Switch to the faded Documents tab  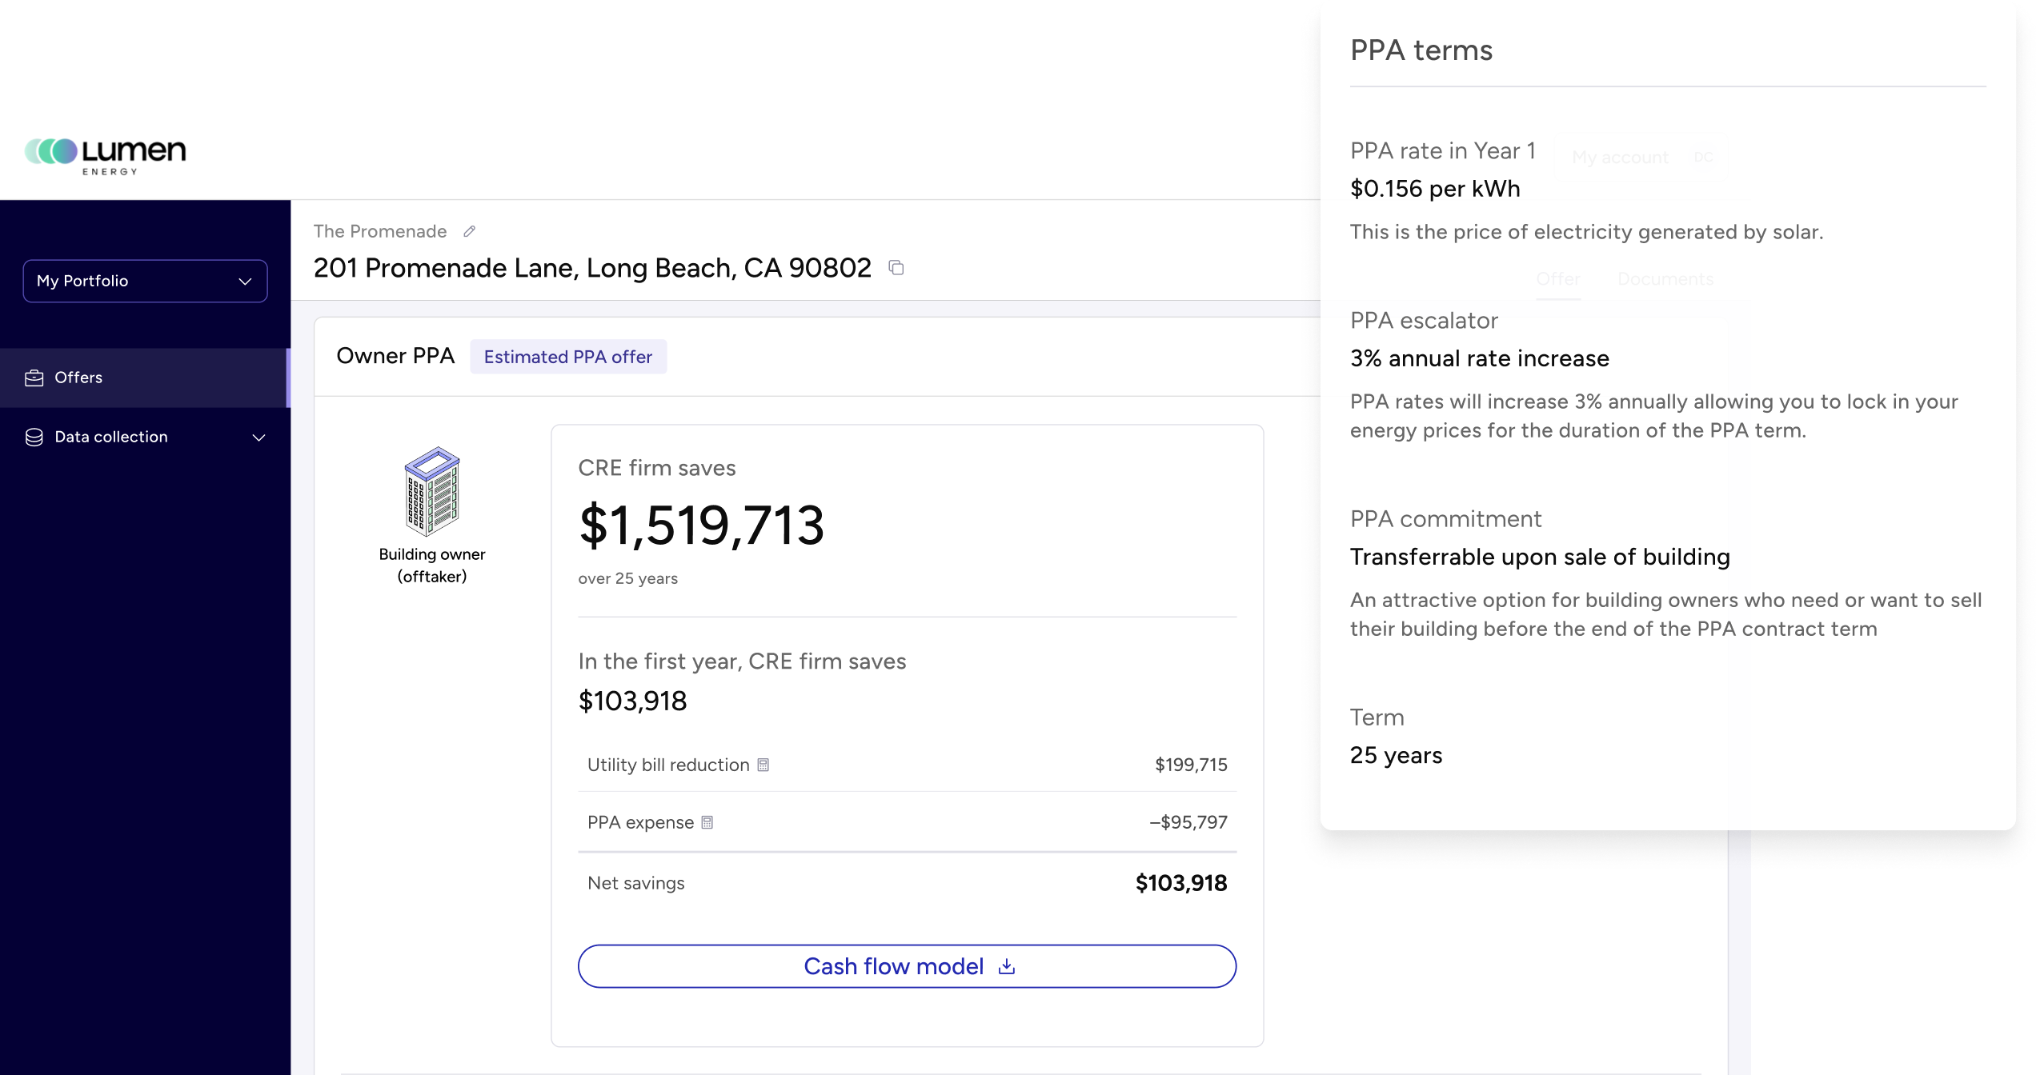pos(1665,279)
